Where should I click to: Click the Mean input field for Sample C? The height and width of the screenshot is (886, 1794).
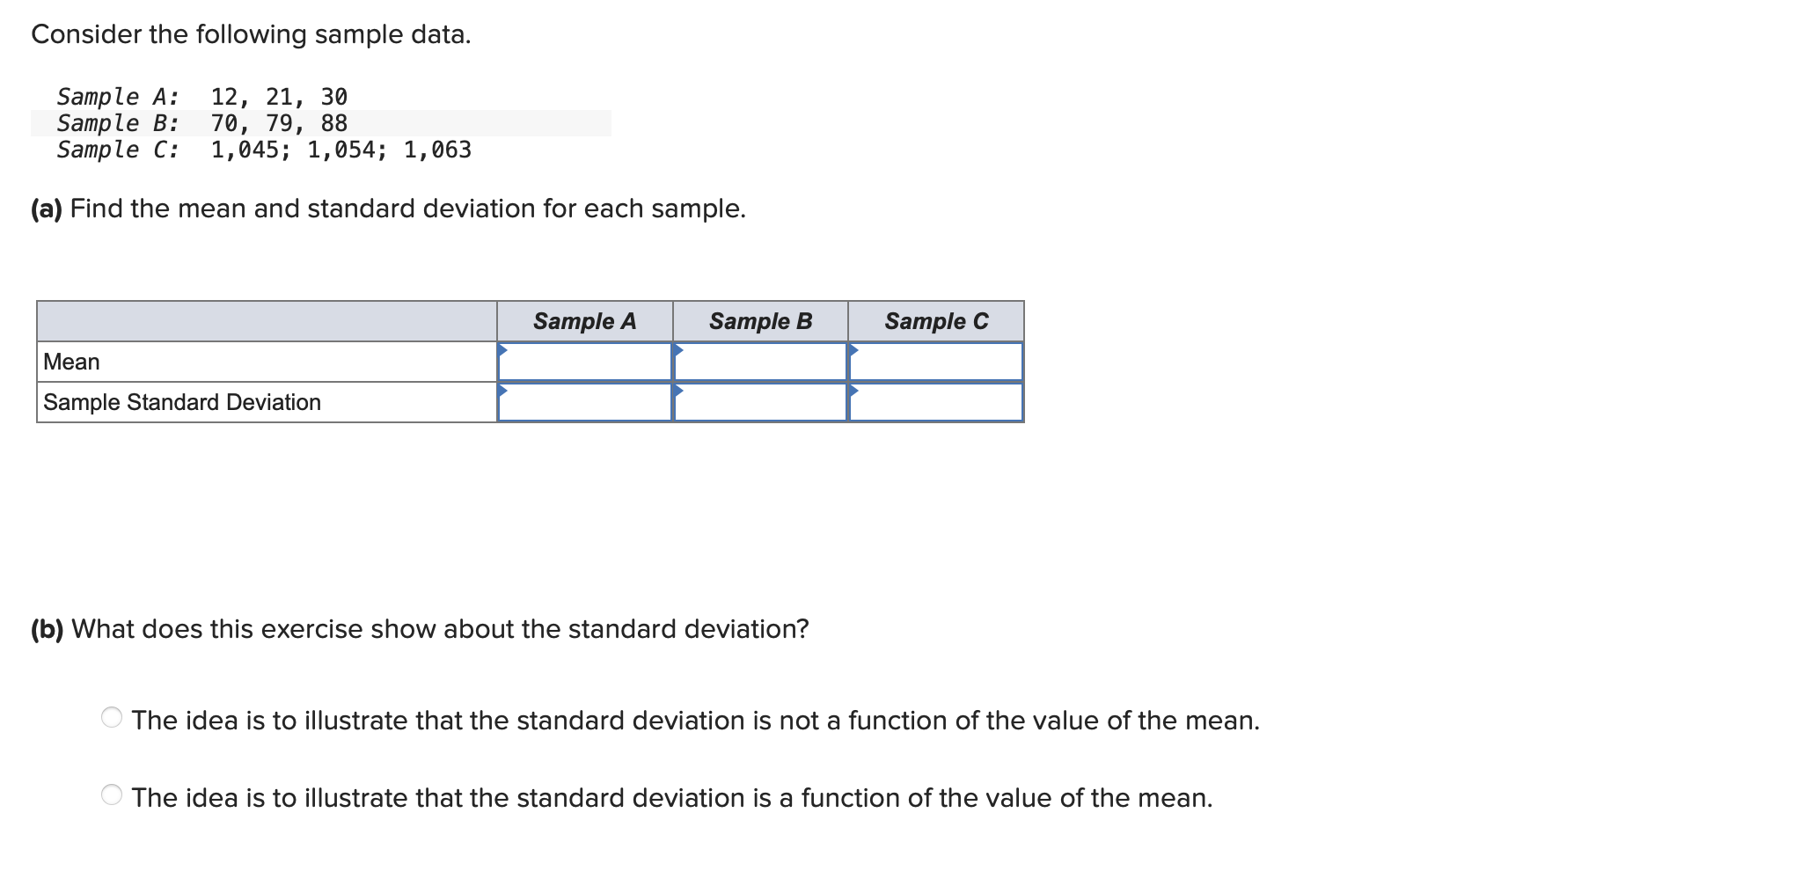coord(935,361)
